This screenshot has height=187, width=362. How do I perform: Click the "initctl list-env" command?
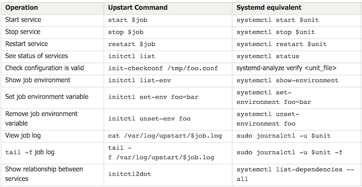click(x=140, y=80)
